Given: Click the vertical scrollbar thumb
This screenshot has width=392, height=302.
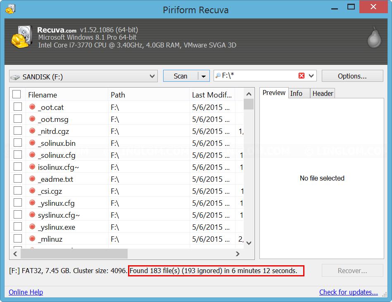Looking at the screenshot, I should pyautogui.click(x=249, y=104).
